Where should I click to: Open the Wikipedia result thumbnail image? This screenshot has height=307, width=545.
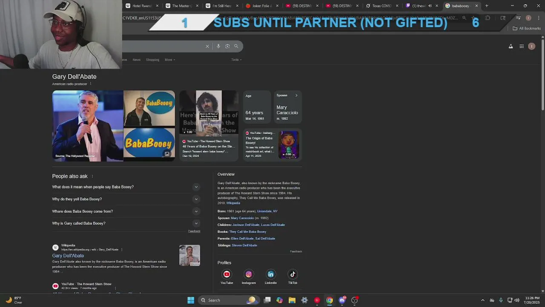click(x=189, y=255)
